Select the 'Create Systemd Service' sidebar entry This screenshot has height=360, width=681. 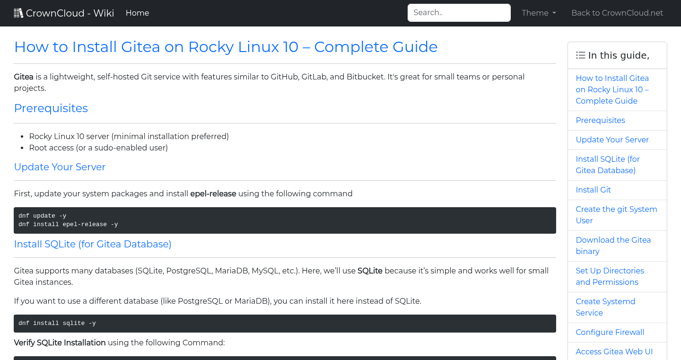pos(605,307)
